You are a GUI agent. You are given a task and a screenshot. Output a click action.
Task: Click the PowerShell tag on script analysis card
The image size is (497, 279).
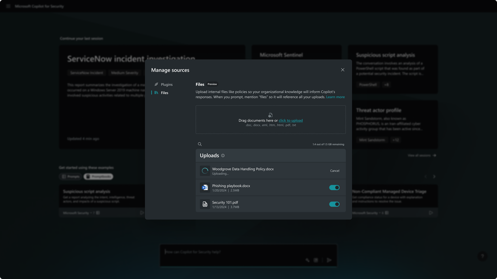point(368,84)
